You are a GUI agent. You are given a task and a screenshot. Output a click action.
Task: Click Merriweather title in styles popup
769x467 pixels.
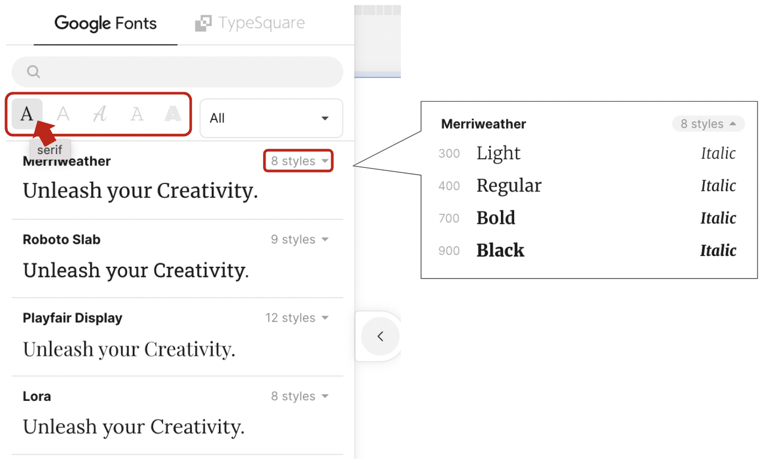pyautogui.click(x=483, y=124)
